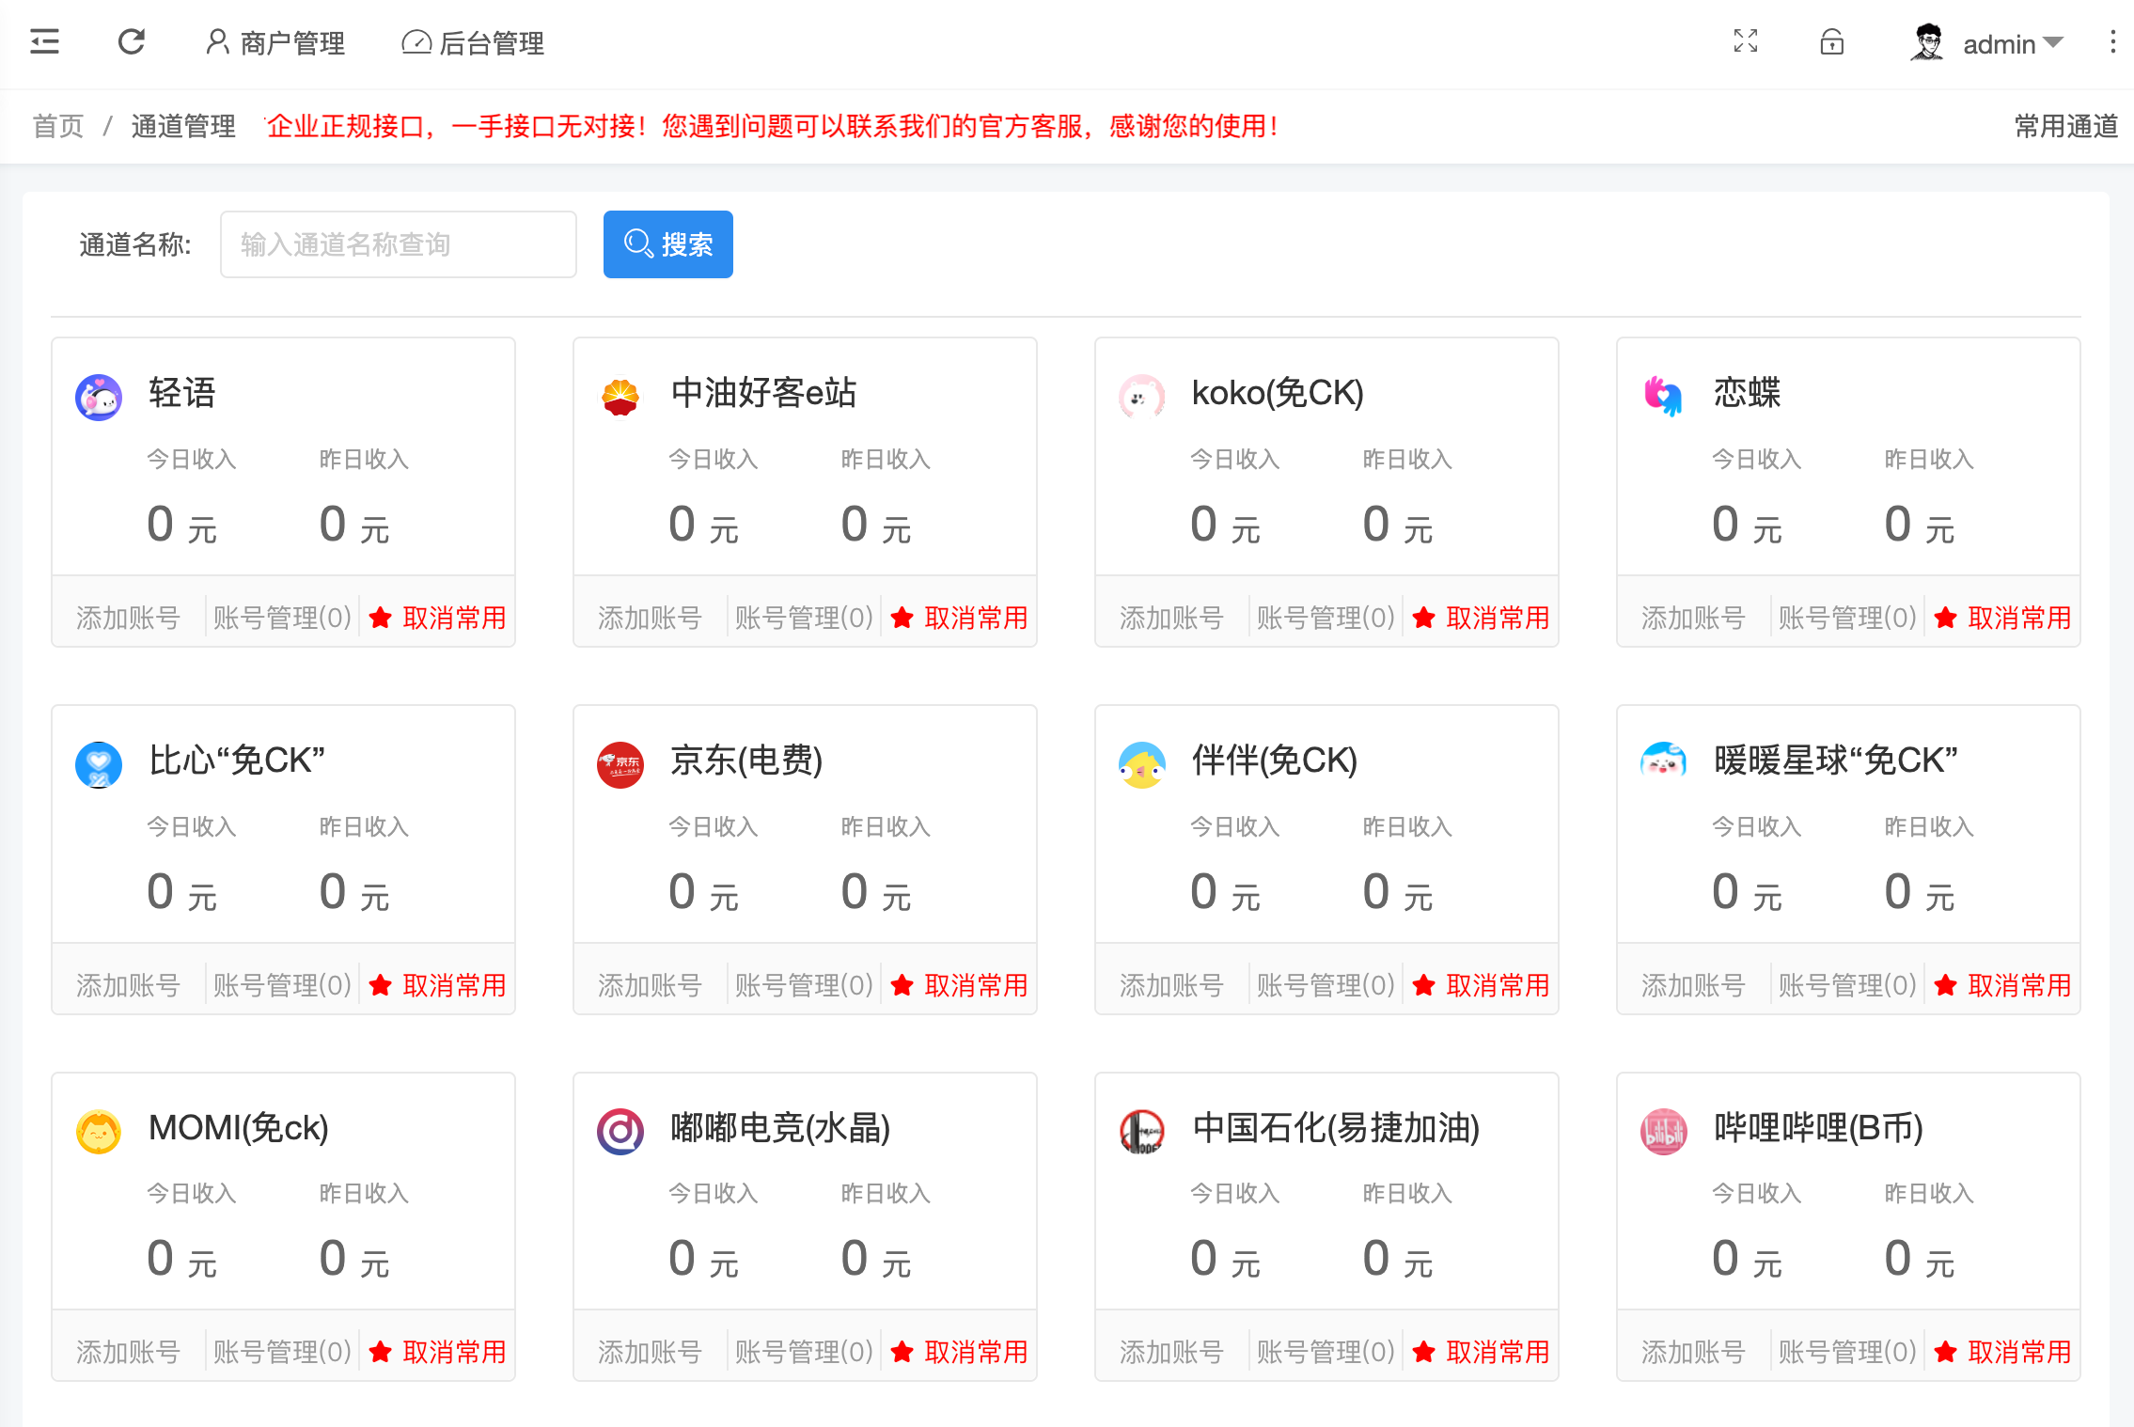Collapse the sidebar menu icon

click(44, 42)
